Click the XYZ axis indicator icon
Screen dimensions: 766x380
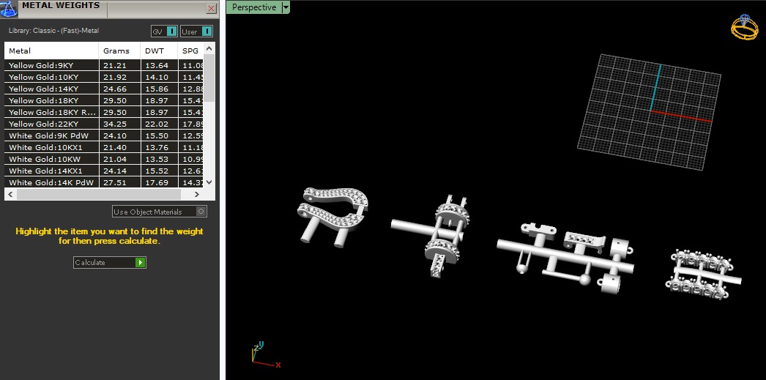266,355
